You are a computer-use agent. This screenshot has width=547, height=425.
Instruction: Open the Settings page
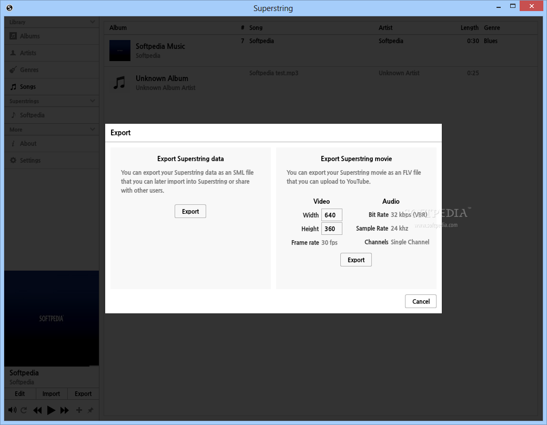click(52, 160)
